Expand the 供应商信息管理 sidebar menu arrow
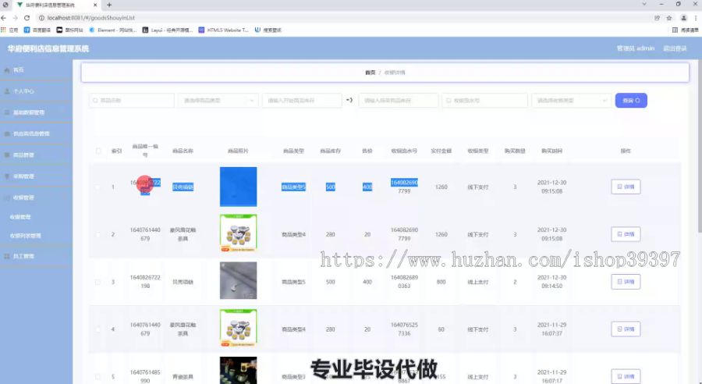This screenshot has width=702, height=384. tap(63, 133)
